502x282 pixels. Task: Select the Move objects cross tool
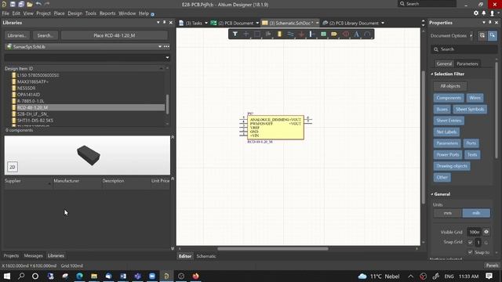246,34
